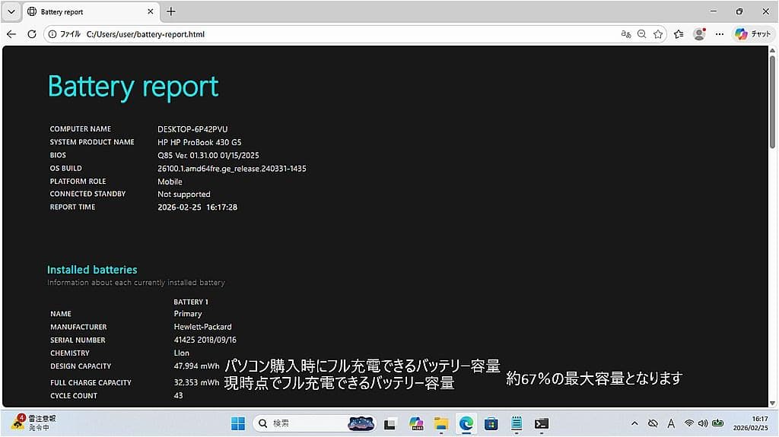This screenshot has height=437, width=779.
Task: Switch to Microsoft Edge on taskbar
Action: pyautogui.click(x=466, y=423)
